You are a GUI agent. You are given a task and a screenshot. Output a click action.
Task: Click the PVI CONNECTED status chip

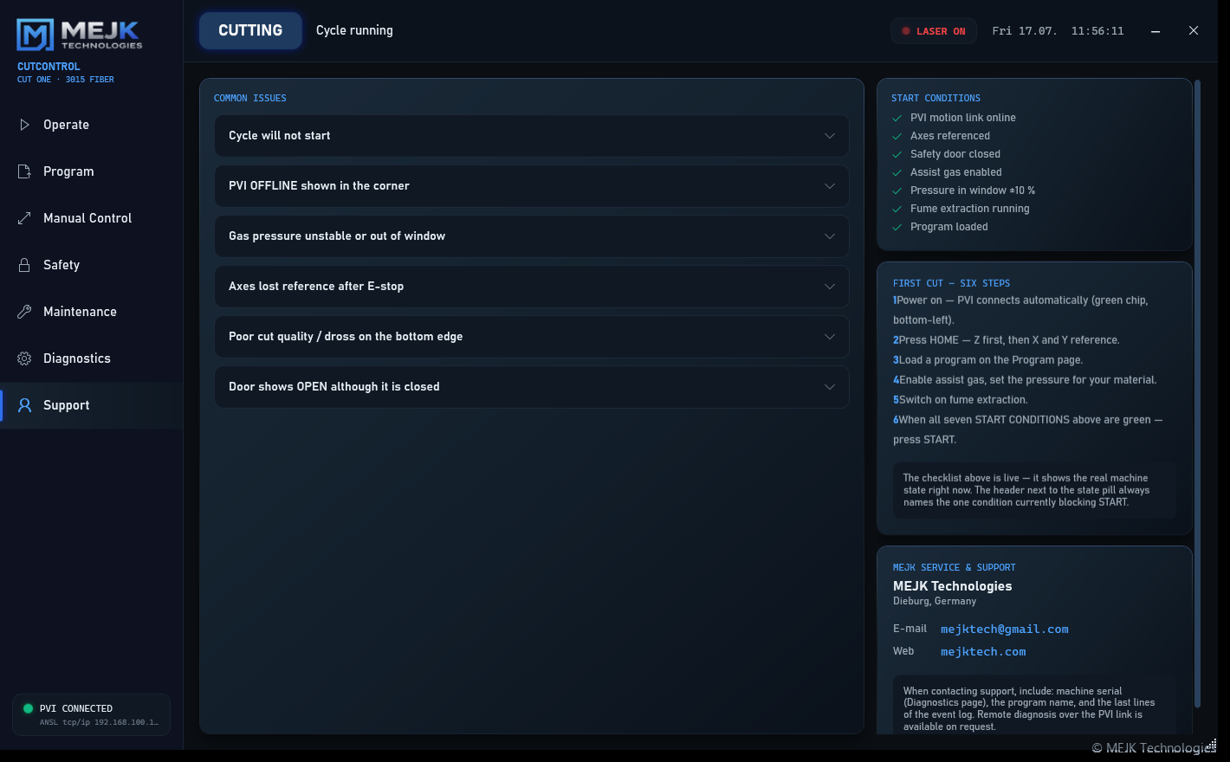pyautogui.click(x=92, y=714)
